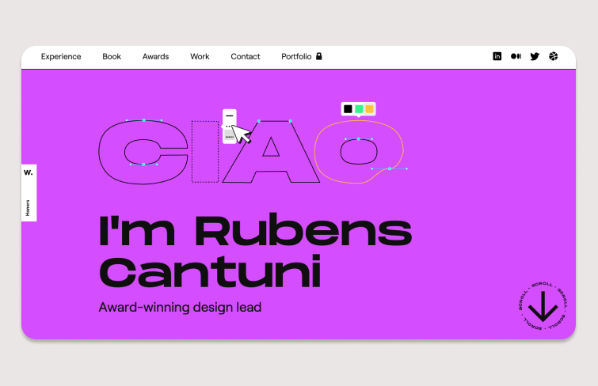Screen dimensions: 598x386
Task: Pick the green color swatch
Action: (359, 109)
